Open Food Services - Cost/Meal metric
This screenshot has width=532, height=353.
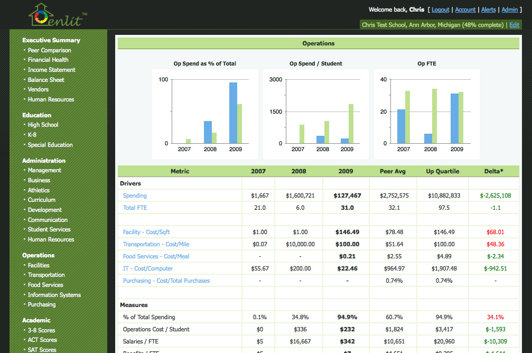[x=156, y=257]
